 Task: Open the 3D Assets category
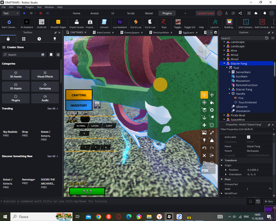click(x=15, y=75)
